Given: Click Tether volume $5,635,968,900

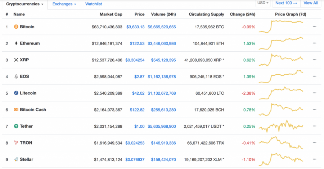Looking at the screenshot, I should (162, 126).
